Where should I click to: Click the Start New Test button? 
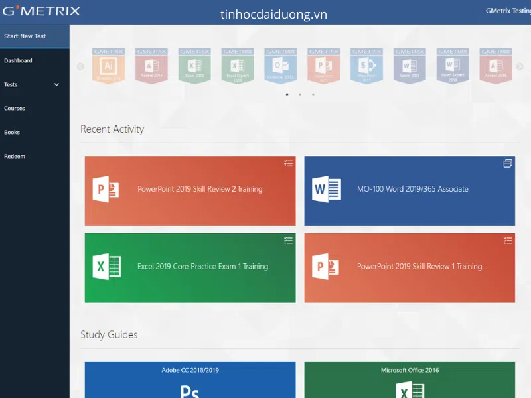coord(27,36)
